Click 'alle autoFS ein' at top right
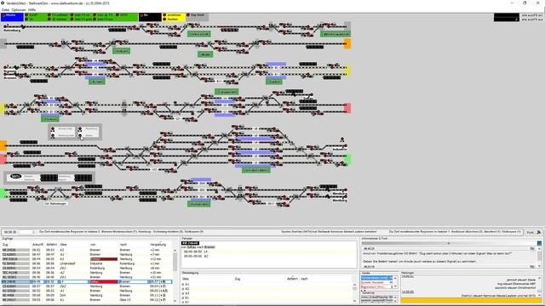This screenshot has height=306, width=545. click(x=531, y=15)
